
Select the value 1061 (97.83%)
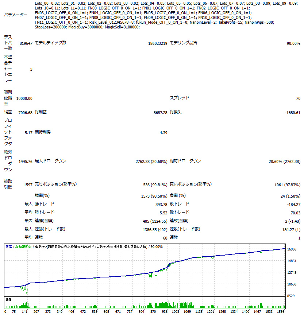pyautogui.click(x=288, y=185)
